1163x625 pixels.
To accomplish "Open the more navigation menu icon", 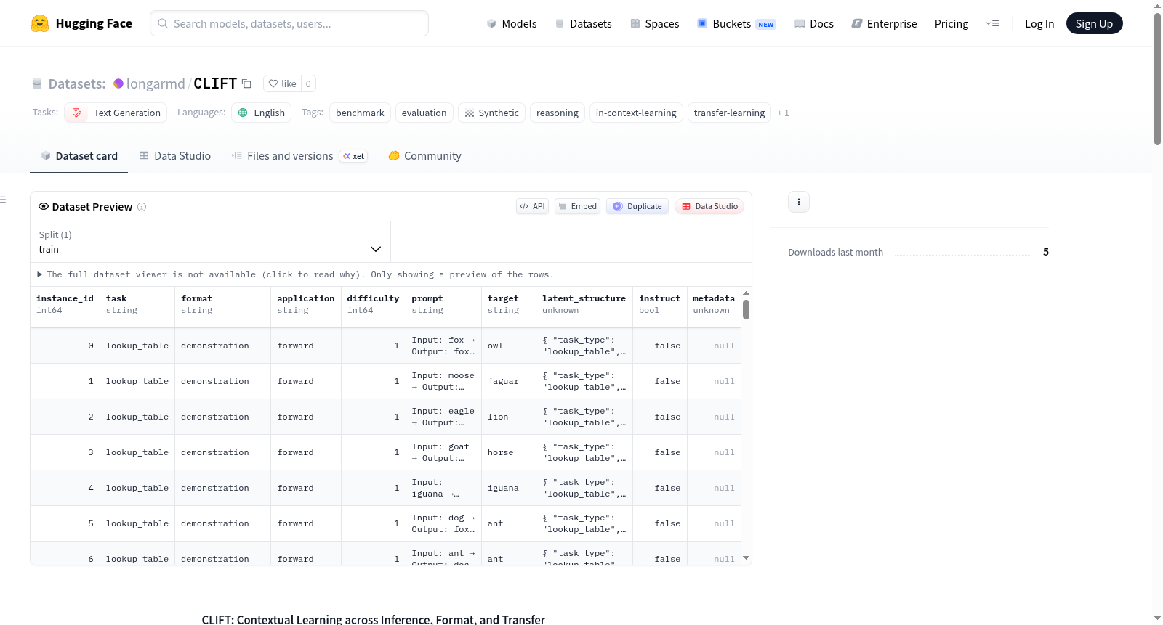I will [992, 23].
